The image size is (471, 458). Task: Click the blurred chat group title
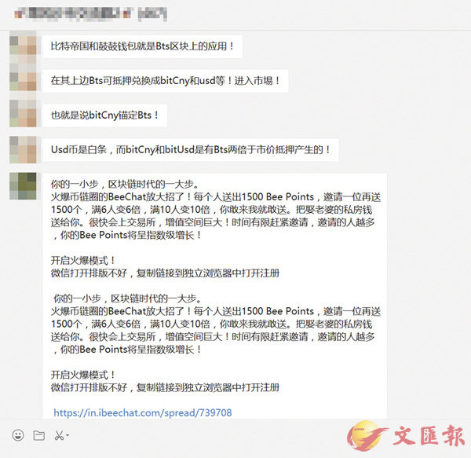pos(73,14)
